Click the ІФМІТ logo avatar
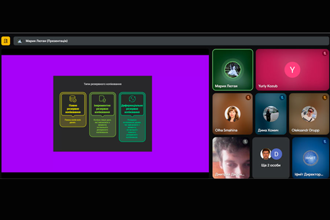Viewport: 330px width, 220px height. click(311, 158)
